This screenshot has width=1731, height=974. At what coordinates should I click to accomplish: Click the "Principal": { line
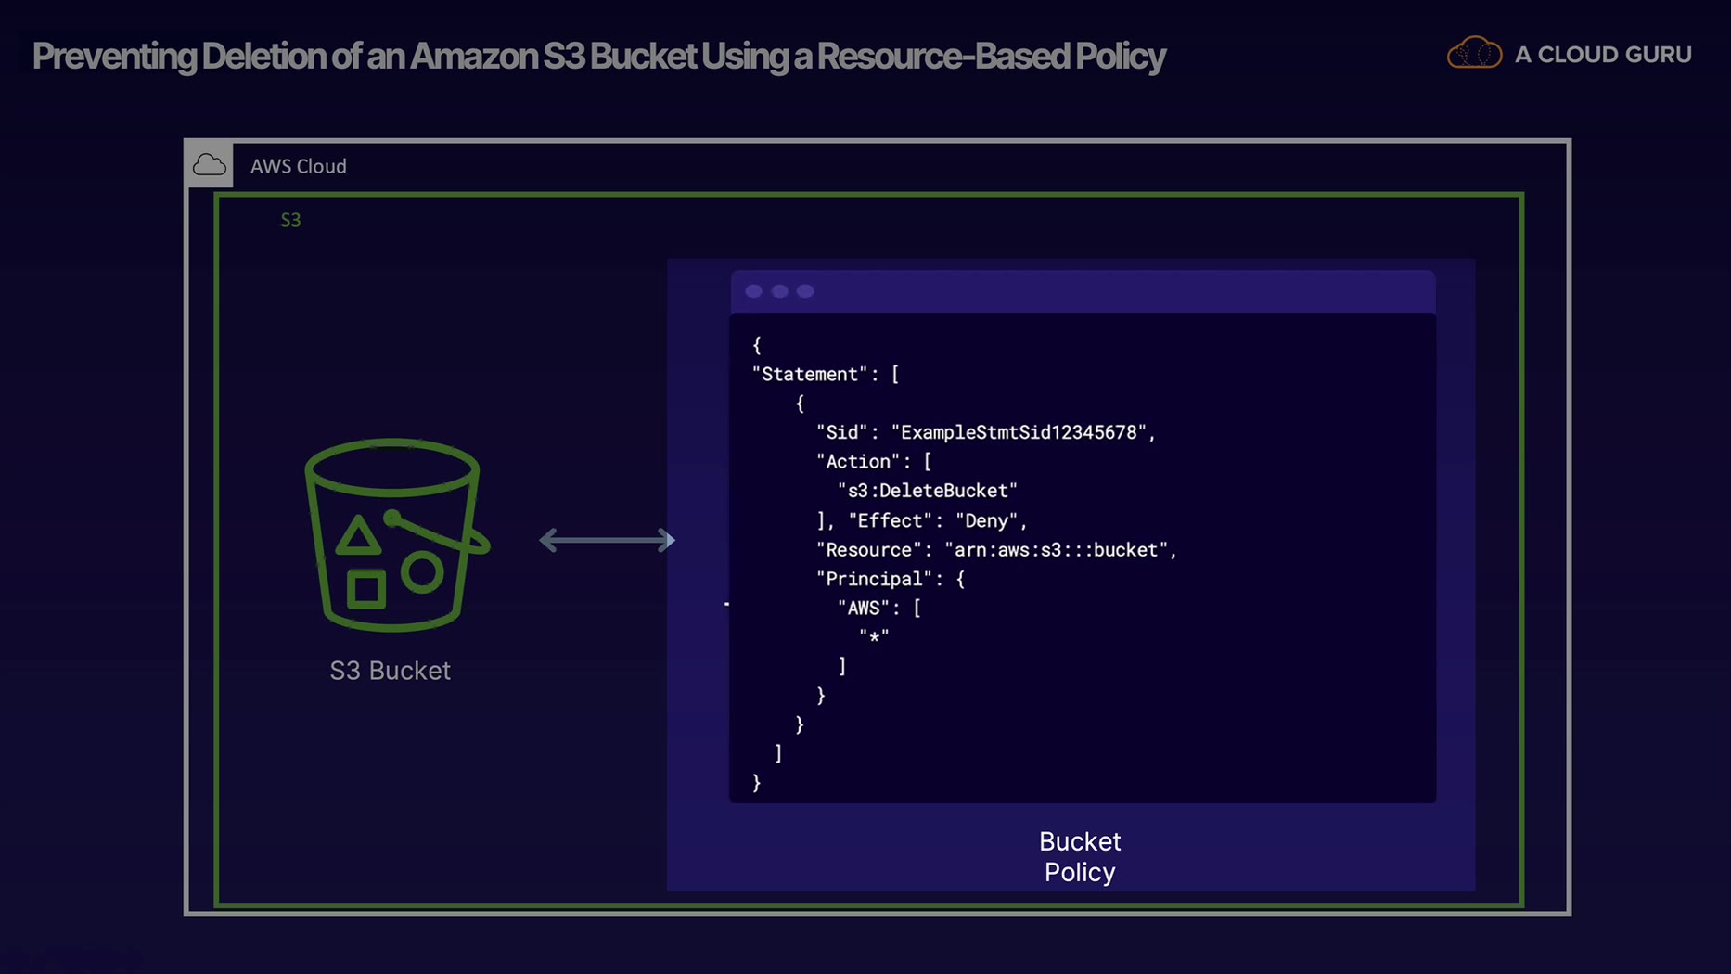pos(891,579)
